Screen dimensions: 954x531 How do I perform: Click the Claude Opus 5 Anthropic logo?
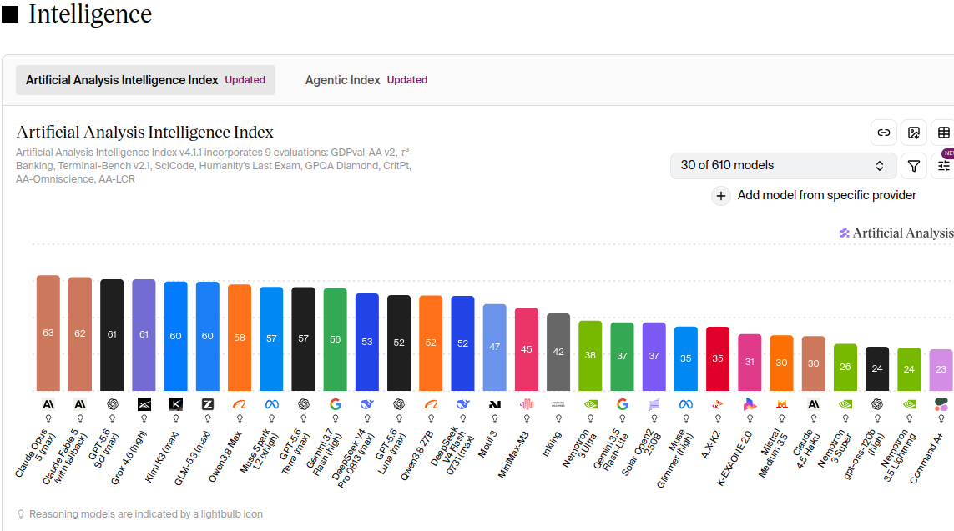coord(48,404)
